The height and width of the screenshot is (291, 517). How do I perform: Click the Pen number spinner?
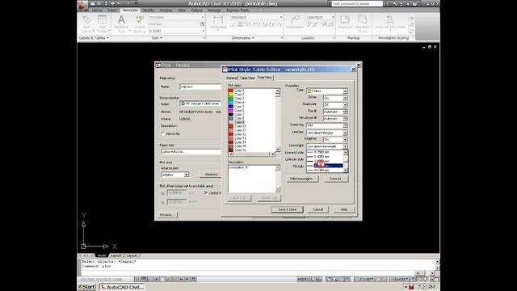click(x=345, y=112)
